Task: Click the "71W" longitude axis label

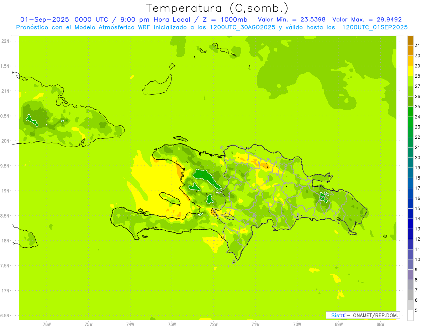Action: [x=255, y=324]
